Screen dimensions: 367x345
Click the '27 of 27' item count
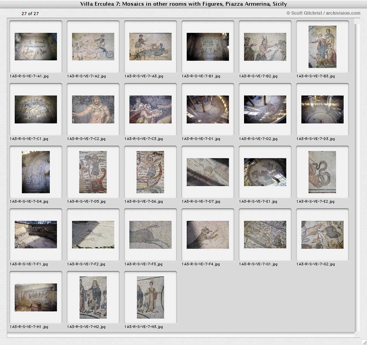tap(30, 14)
